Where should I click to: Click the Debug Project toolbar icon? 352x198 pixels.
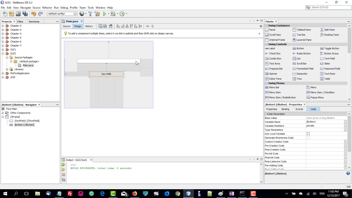(x=113, y=14)
